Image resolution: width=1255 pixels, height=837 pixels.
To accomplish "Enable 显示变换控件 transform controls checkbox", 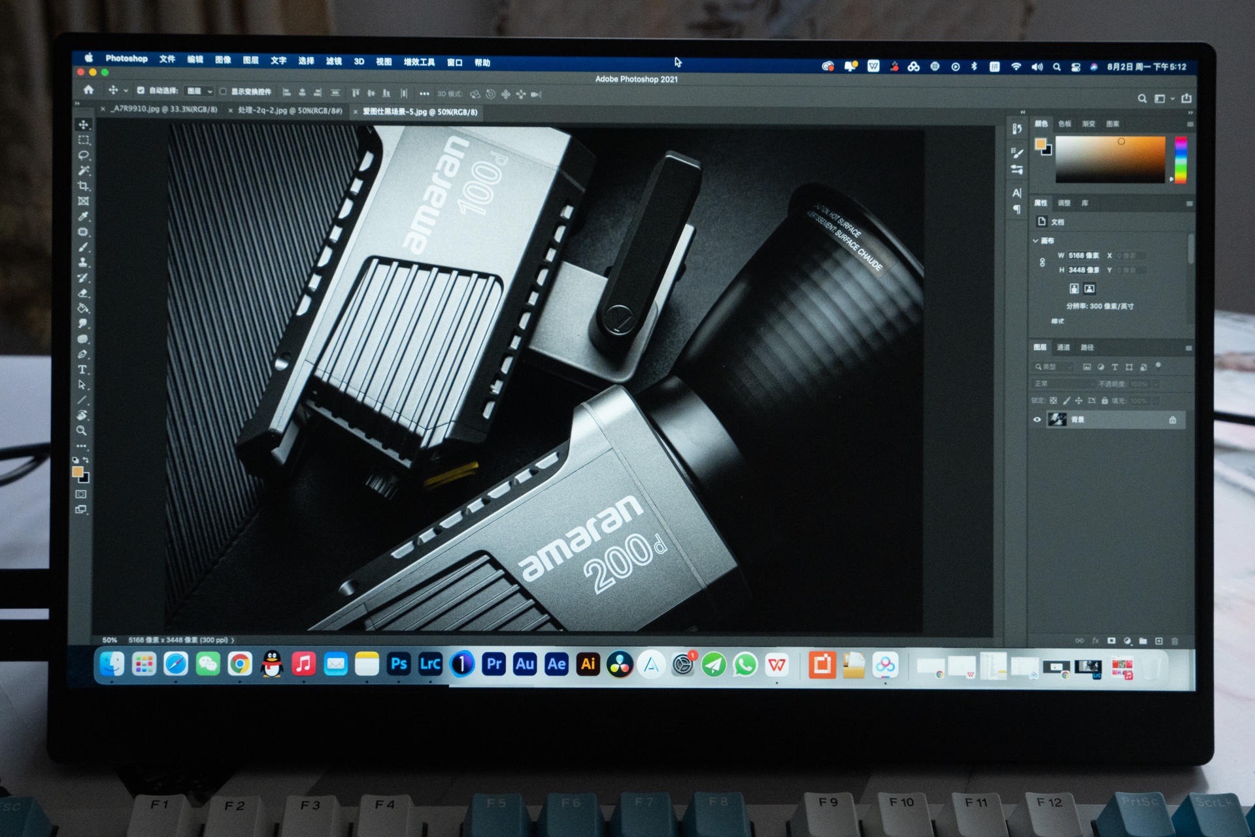I will (223, 91).
